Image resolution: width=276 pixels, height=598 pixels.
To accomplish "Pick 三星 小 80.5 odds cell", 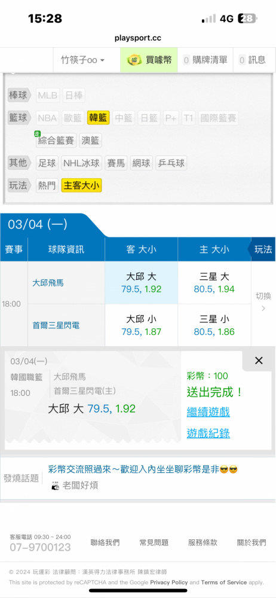I will [214, 325].
